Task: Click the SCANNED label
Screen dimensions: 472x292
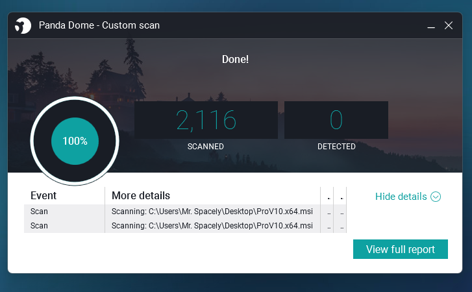Action: (x=206, y=147)
